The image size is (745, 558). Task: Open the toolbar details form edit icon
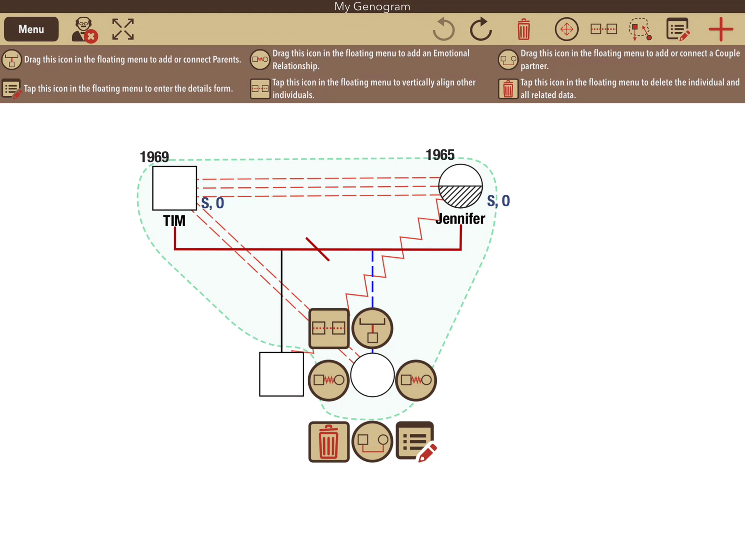[x=678, y=29]
